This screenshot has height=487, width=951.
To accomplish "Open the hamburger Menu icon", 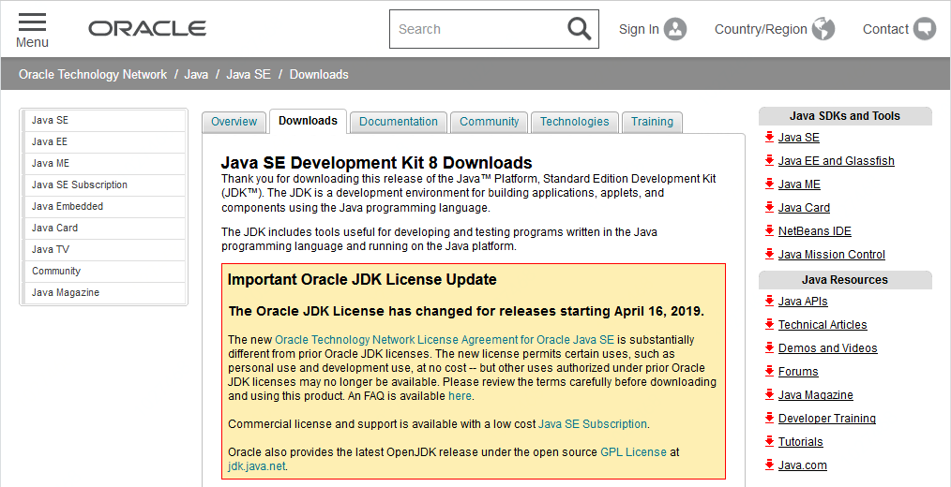I will (x=32, y=22).
